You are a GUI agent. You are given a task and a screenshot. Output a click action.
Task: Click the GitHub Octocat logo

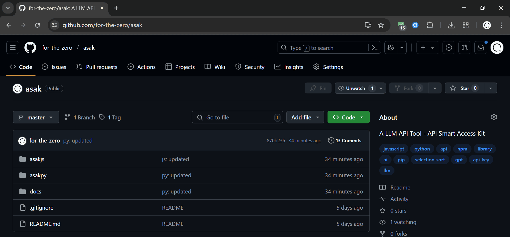(30, 48)
